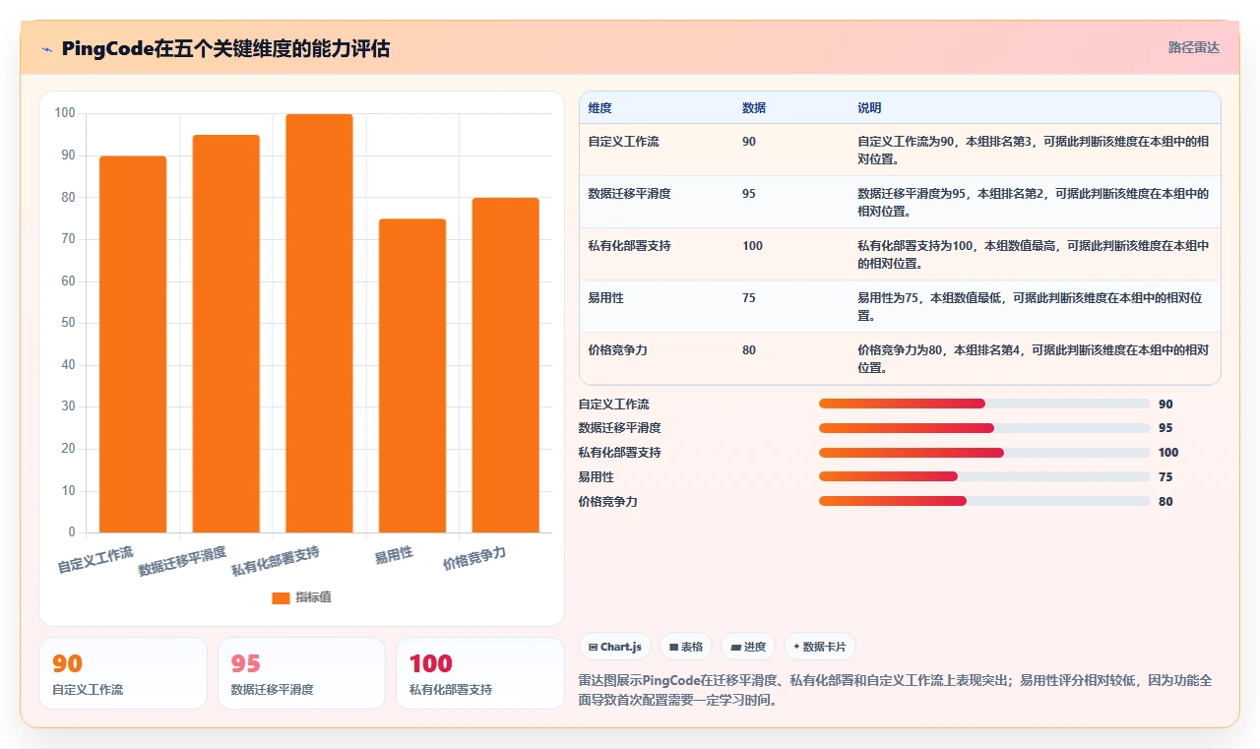Viewport: 1260px width, 749px height.
Task: Click the 私有化部署支持 x-axis label
Action: (276, 560)
